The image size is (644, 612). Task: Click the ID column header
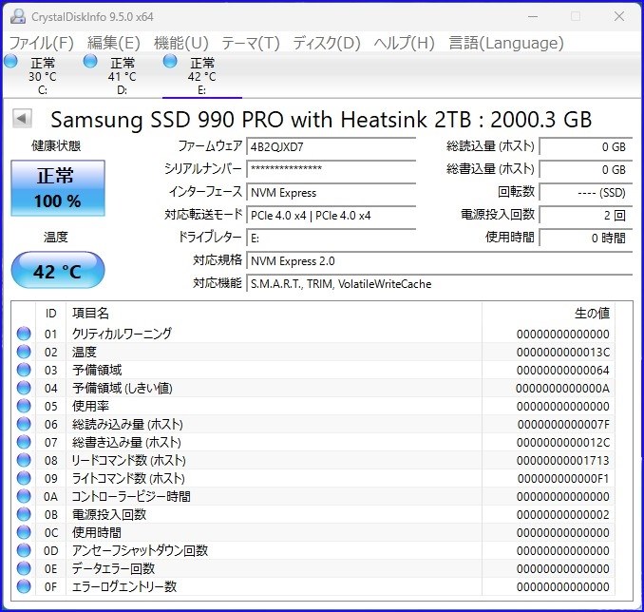[50, 314]
